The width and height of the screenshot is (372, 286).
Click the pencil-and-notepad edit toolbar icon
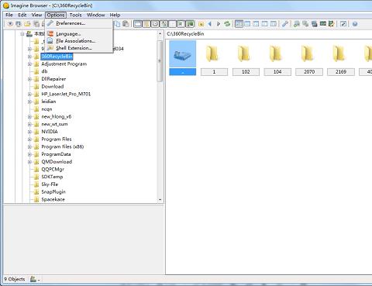[331, 24]
